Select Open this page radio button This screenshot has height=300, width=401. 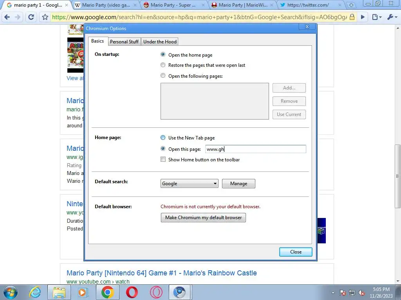pos(163,148)
